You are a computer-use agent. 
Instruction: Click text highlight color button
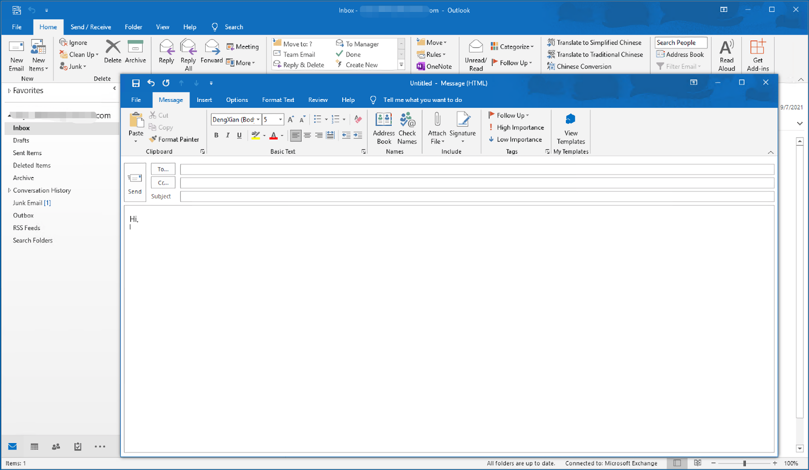tap(256, 135)
